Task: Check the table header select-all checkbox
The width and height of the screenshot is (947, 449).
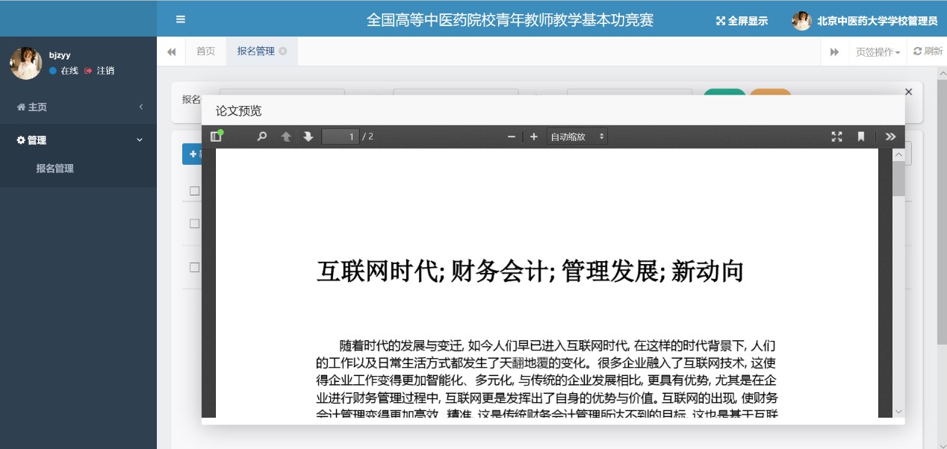Action: coord(194,191)
